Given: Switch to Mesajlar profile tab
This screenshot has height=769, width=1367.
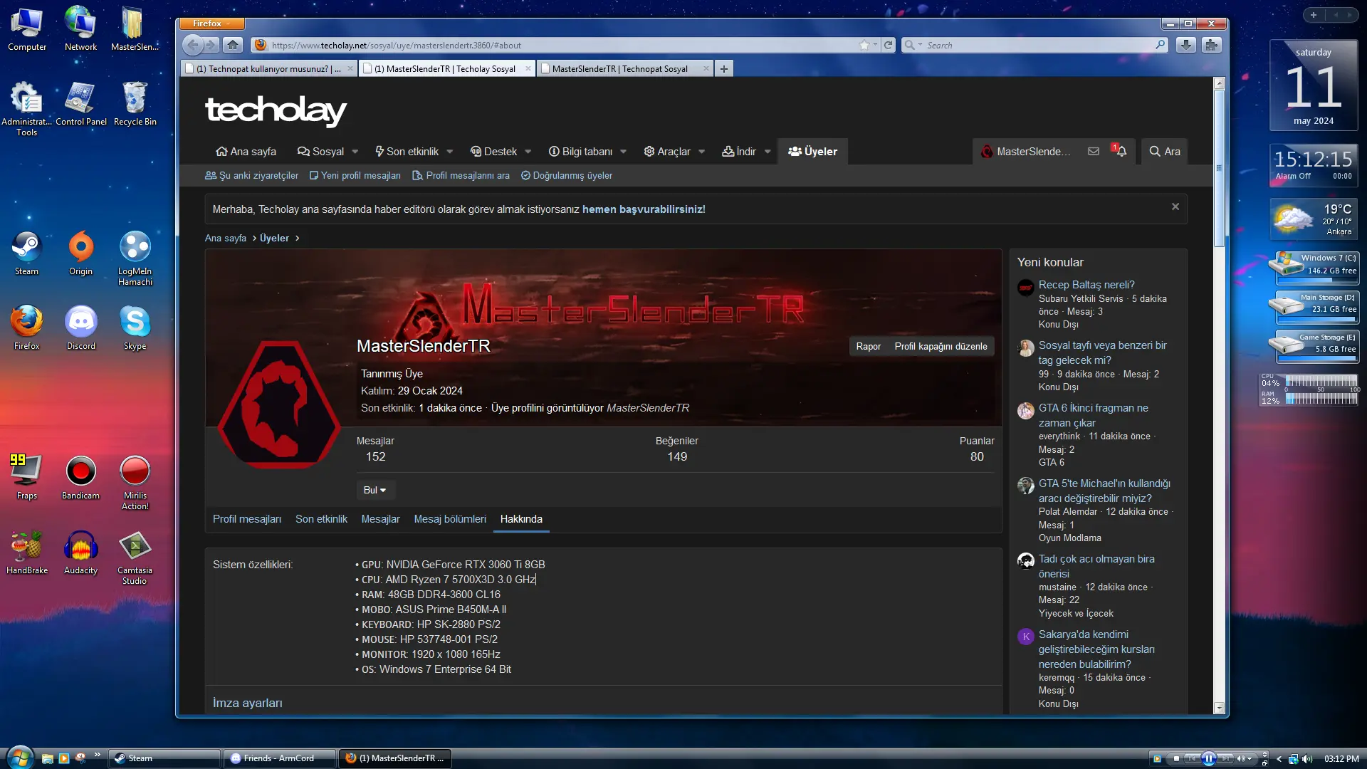Looking at the screenshot, I should pos(380,519).
